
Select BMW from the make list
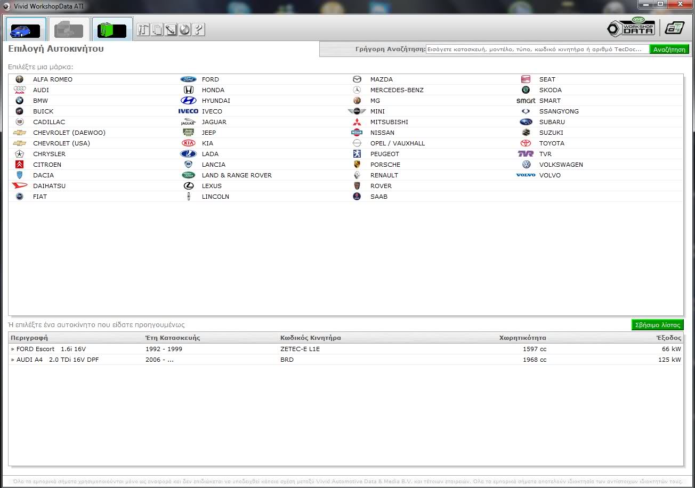[x=41, y=101]
